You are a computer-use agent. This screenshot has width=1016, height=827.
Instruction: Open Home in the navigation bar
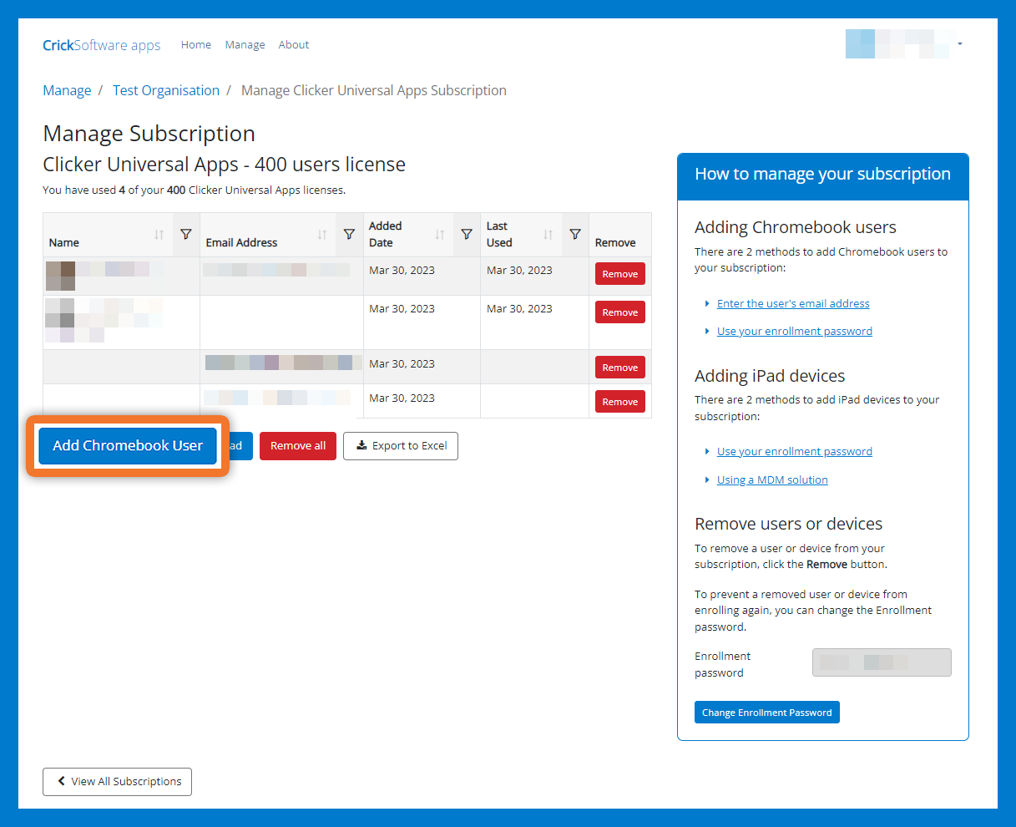point(196,45)
